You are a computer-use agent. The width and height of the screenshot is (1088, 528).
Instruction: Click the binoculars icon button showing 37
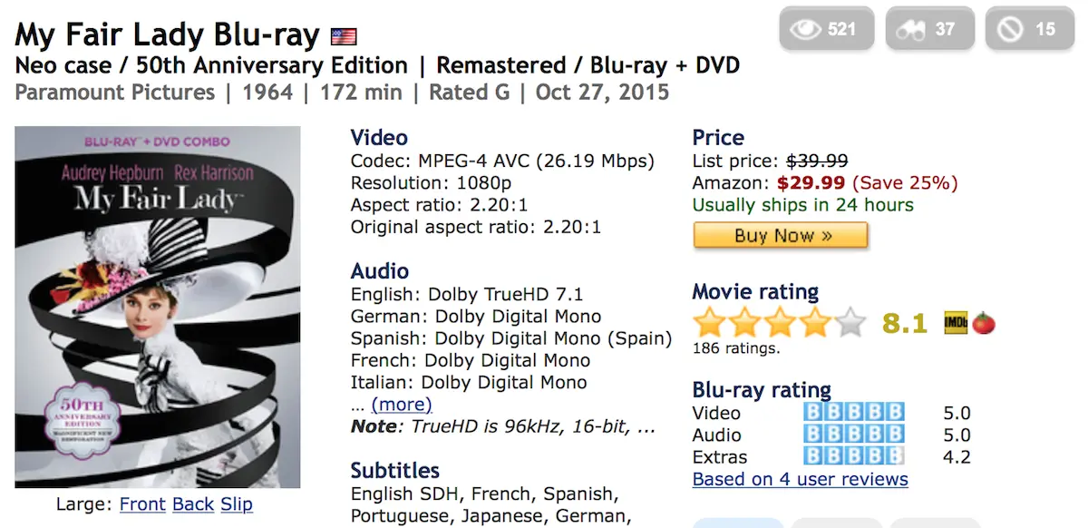[x=928, y=29]
